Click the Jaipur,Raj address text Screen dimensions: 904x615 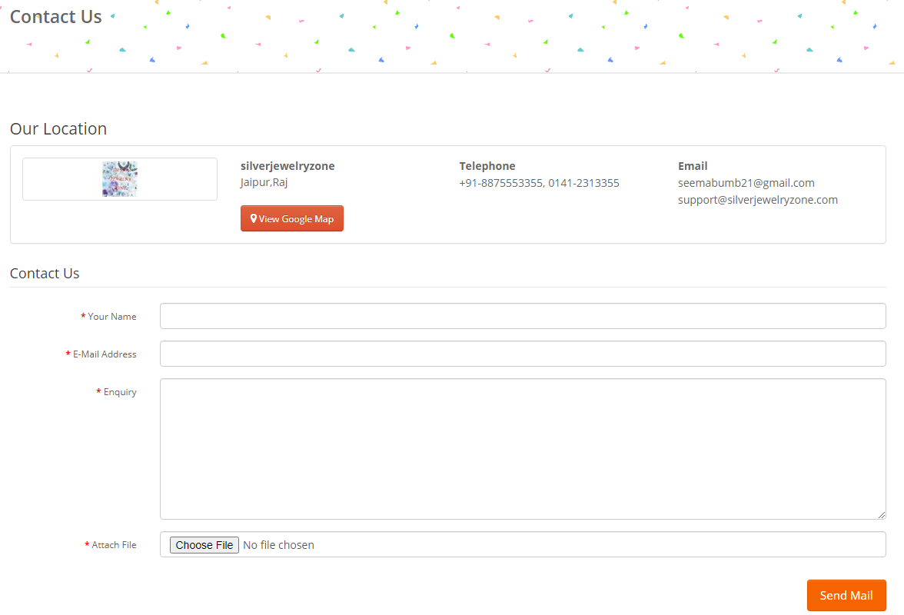[264, 183]
